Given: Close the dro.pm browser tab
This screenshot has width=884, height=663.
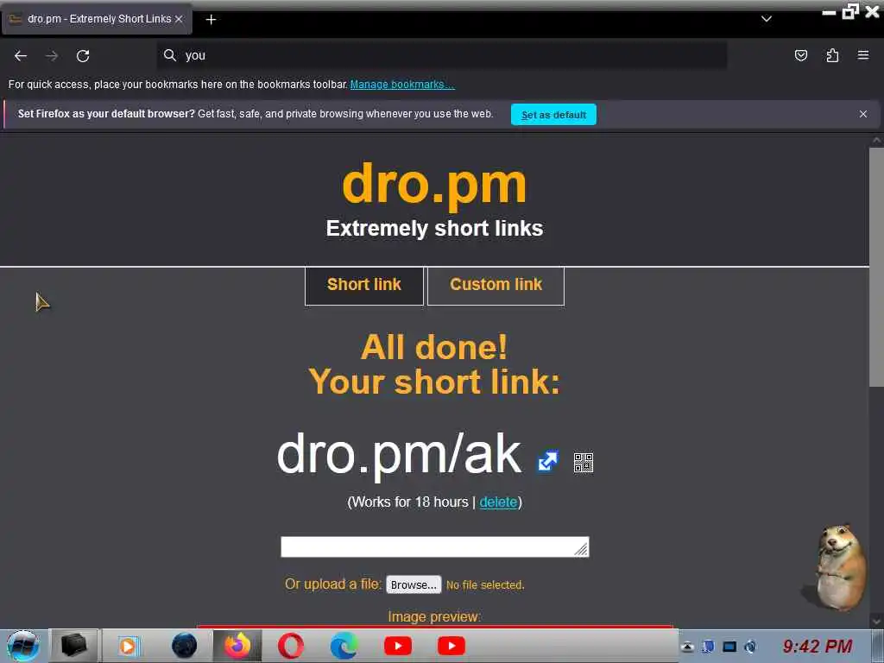Looking at the screenshot, I should (179, 19).
